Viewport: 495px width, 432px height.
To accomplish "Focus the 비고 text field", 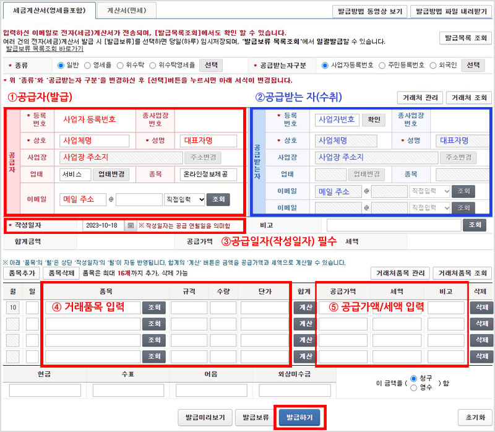I will coord(394,225).
